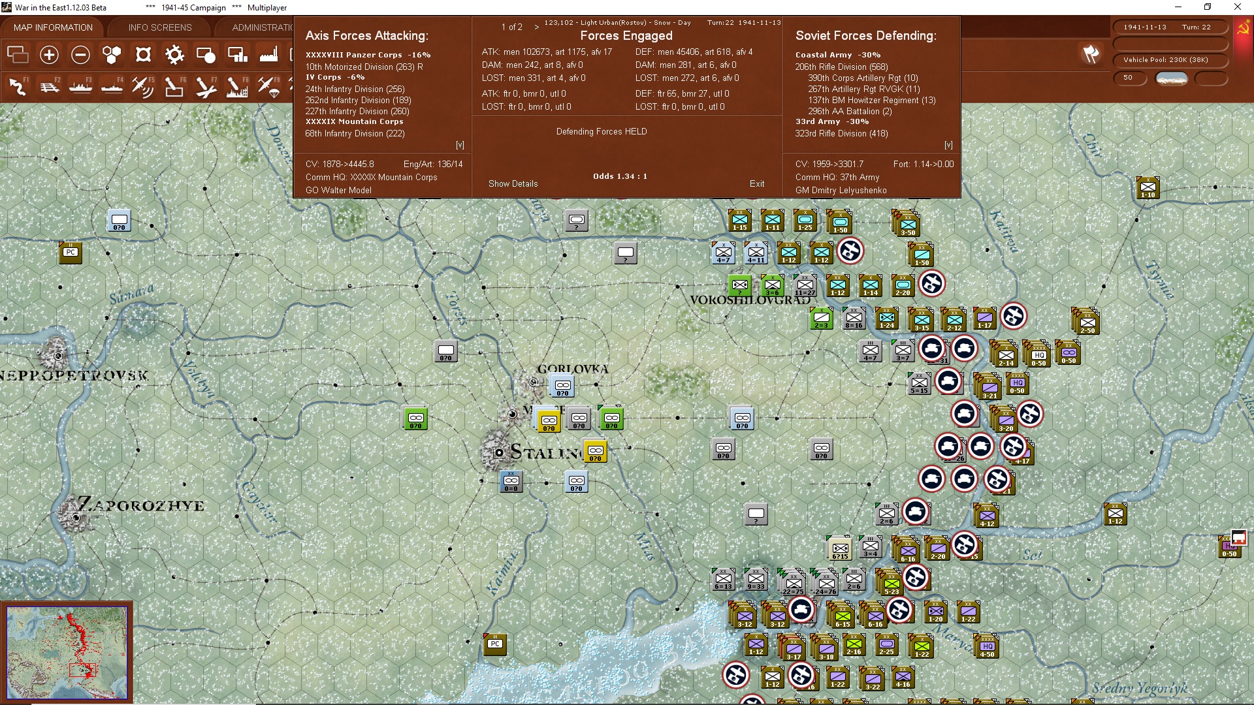Click the factory toolbar icon
Viewport: 1254px width, 705px height.
pyautogui.click(x=268, y=55)
